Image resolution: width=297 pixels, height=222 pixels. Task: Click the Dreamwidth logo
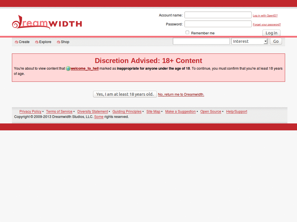point(47,22)
